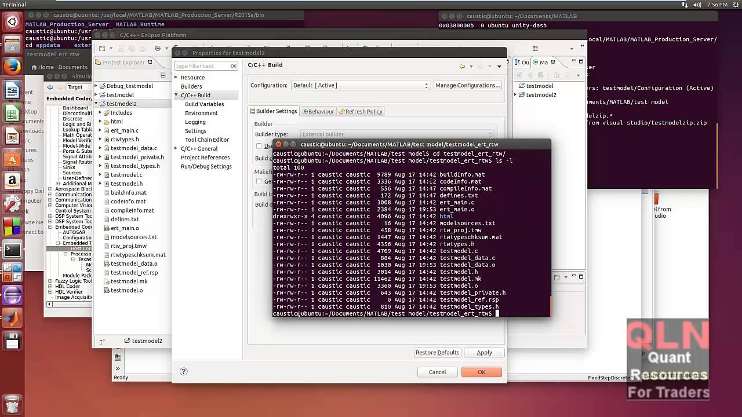The height and width of the screenshot is (417, 742).
Task: Open the Configuration dropdown (Default [Active])
Action: (x=361, y=85)
